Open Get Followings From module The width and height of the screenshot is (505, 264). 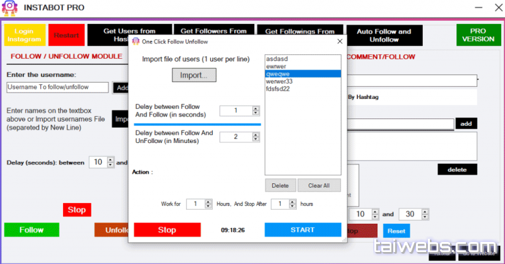coord(300,30)
